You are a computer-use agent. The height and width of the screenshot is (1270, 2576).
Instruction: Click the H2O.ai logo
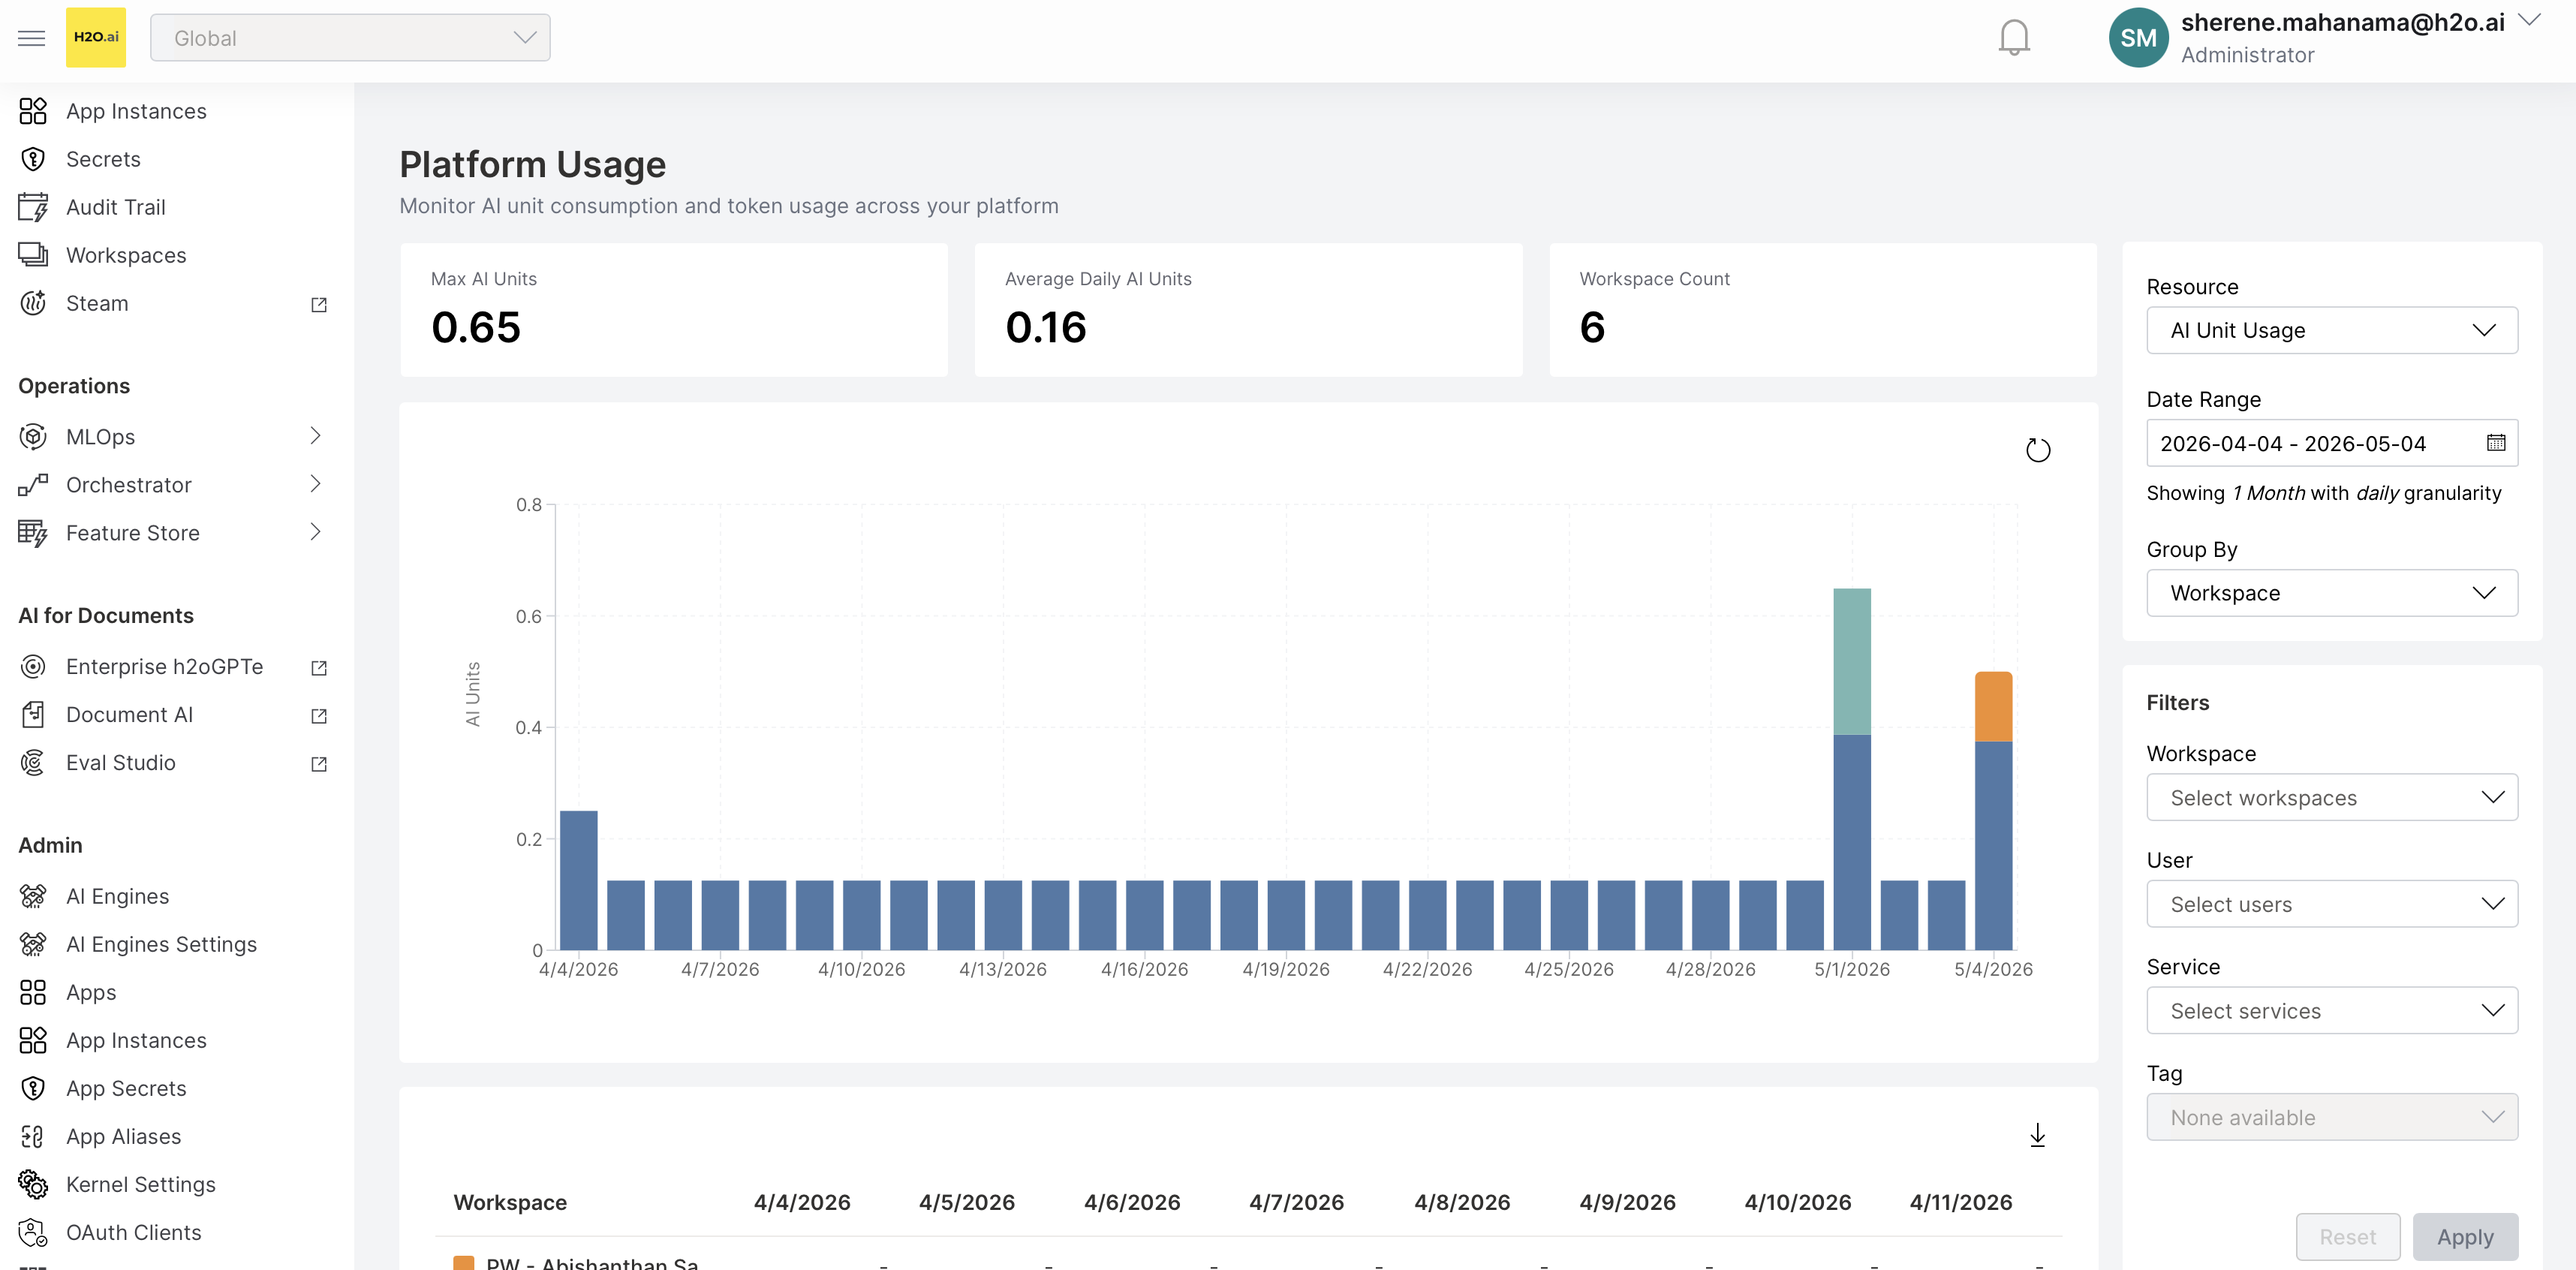pos(96,37)
